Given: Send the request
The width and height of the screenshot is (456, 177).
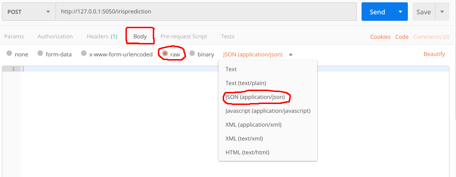Looking at the screenshot, I should tap(377, 12).
